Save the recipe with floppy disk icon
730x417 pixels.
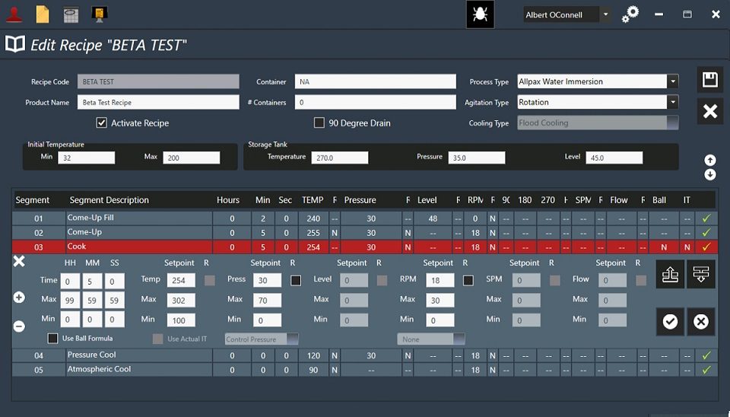tap(710, 80)
